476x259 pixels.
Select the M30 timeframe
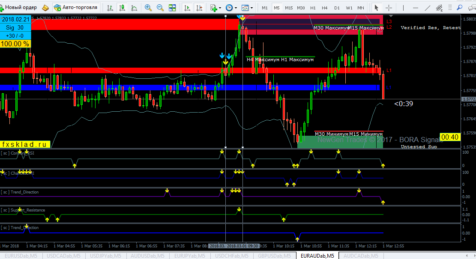point(301,8)
